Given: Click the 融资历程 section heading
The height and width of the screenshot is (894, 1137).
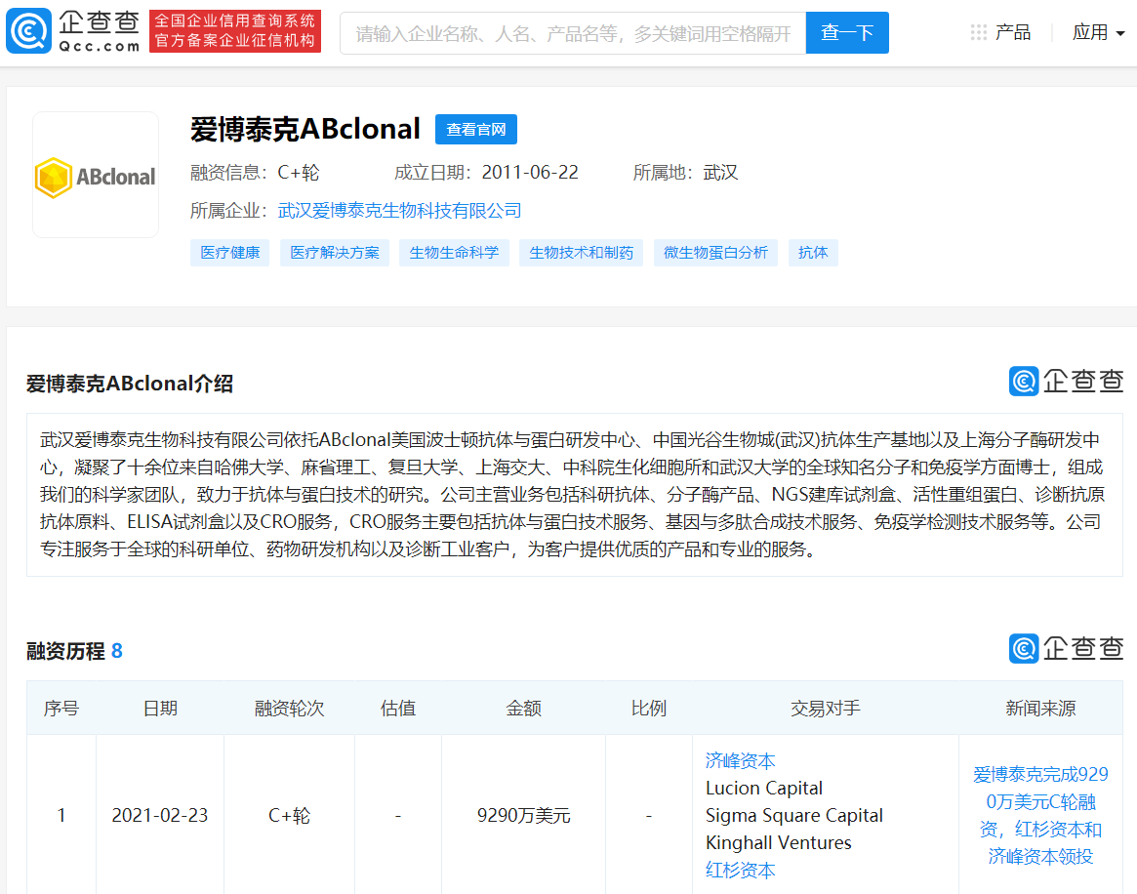Looking at the screenshot, I should point(65,651).
